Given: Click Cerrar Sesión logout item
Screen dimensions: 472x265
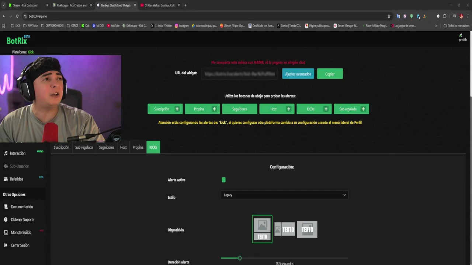Looking at the screenshot, I should [17, 245].
